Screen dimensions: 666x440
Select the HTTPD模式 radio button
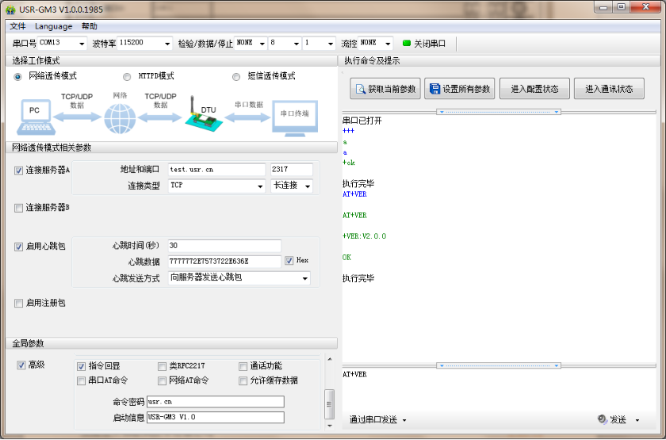click(x=127, y=77)
